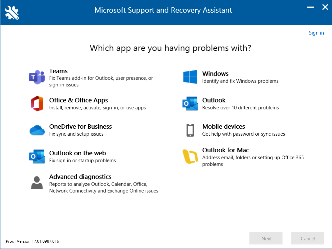
Task: Minimize the Support and Recovery Assistant window
Action: click(x=310, y=7)
